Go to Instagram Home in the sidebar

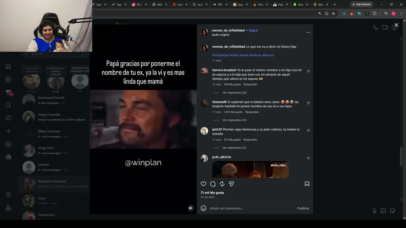[x=8, y=66]
